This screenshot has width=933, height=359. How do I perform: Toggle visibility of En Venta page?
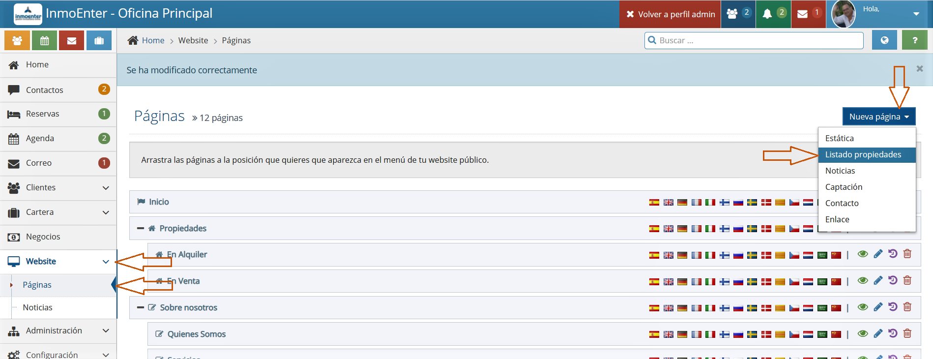(x=863, y=281)
